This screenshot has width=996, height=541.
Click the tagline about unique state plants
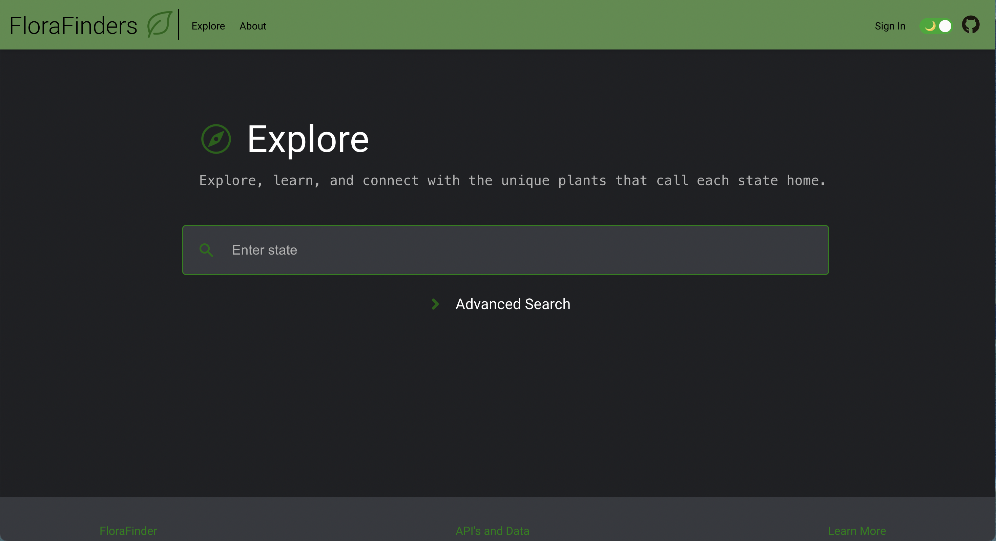512,180
